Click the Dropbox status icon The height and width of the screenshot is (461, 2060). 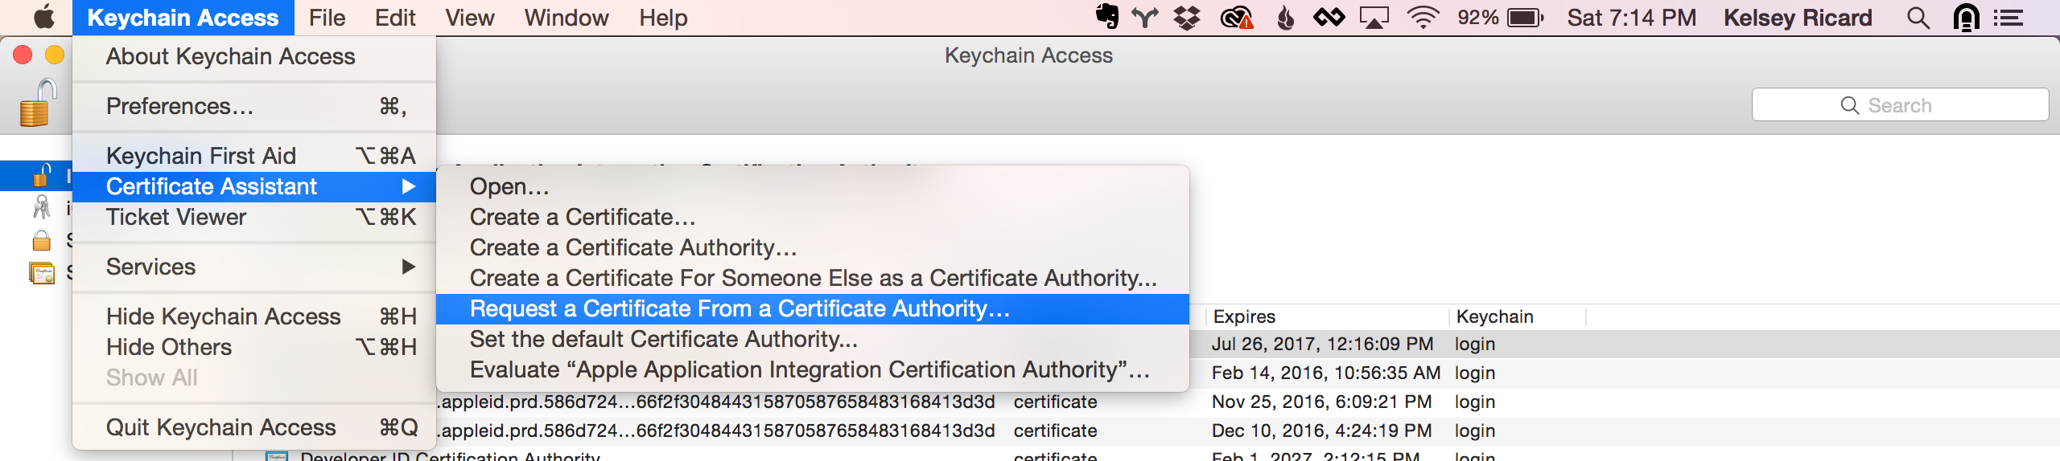tap(1187, 18)
